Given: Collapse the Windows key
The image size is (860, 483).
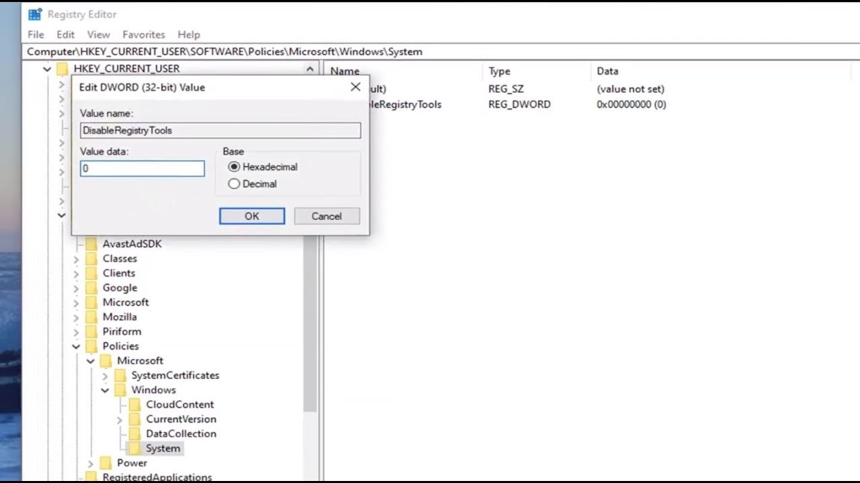Looking at the screenshot, I should click(105, 390).
